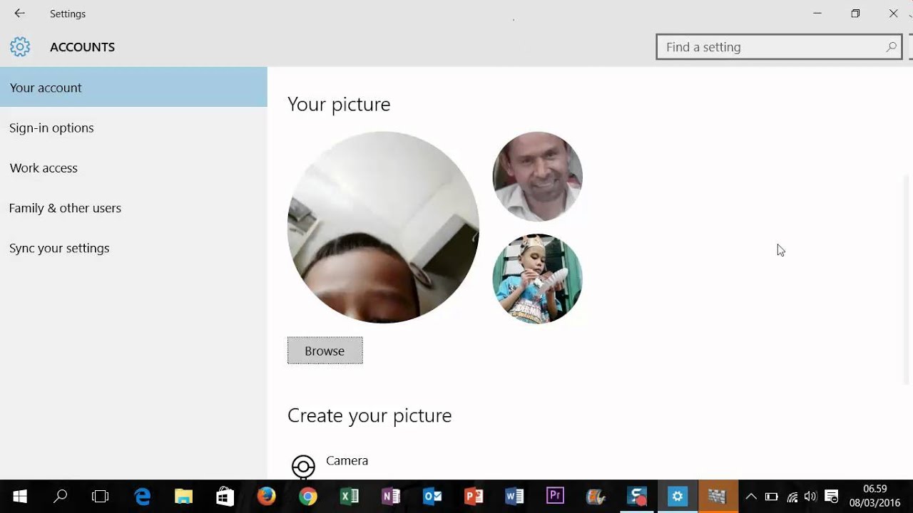Click the large current account picture

click(384, 227)
